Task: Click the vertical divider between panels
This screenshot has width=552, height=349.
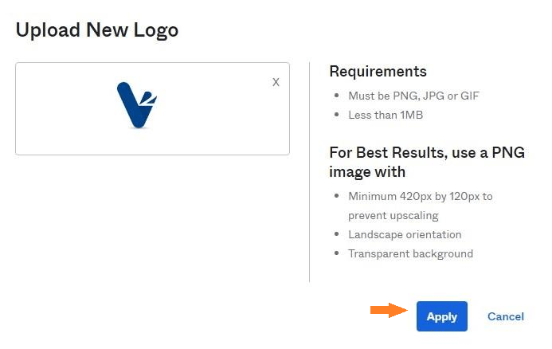Action: [x=309, y=172]
